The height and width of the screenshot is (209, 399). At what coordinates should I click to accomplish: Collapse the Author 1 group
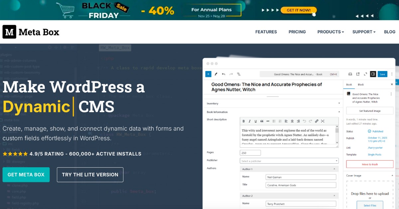point(334,169)
